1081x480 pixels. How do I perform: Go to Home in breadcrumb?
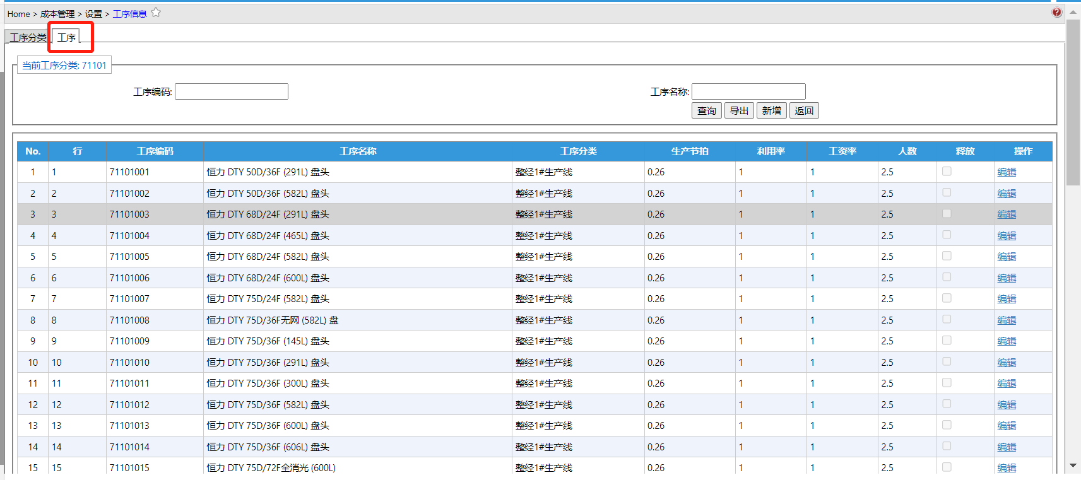18,14
